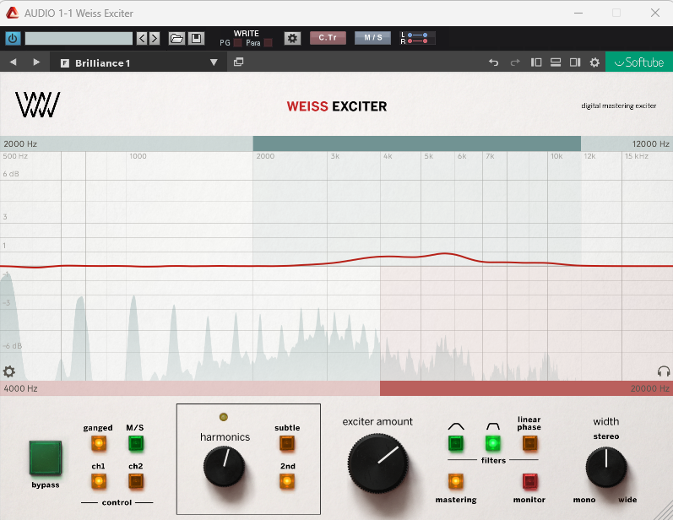Select previous host preset arrow

(142, 38)
